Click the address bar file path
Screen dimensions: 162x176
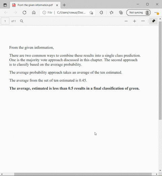(x=71, y=13)
